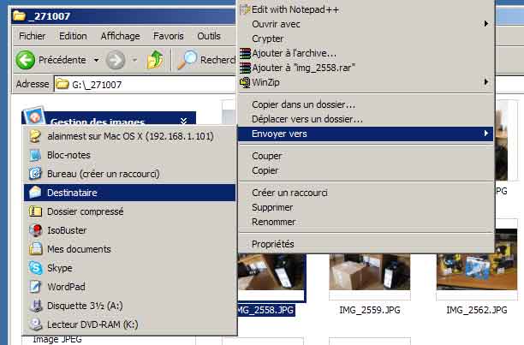Send to Lecteur DVD-RAM (K:)
This screenshot has width=524, height=345.
(x=129, y=324)
